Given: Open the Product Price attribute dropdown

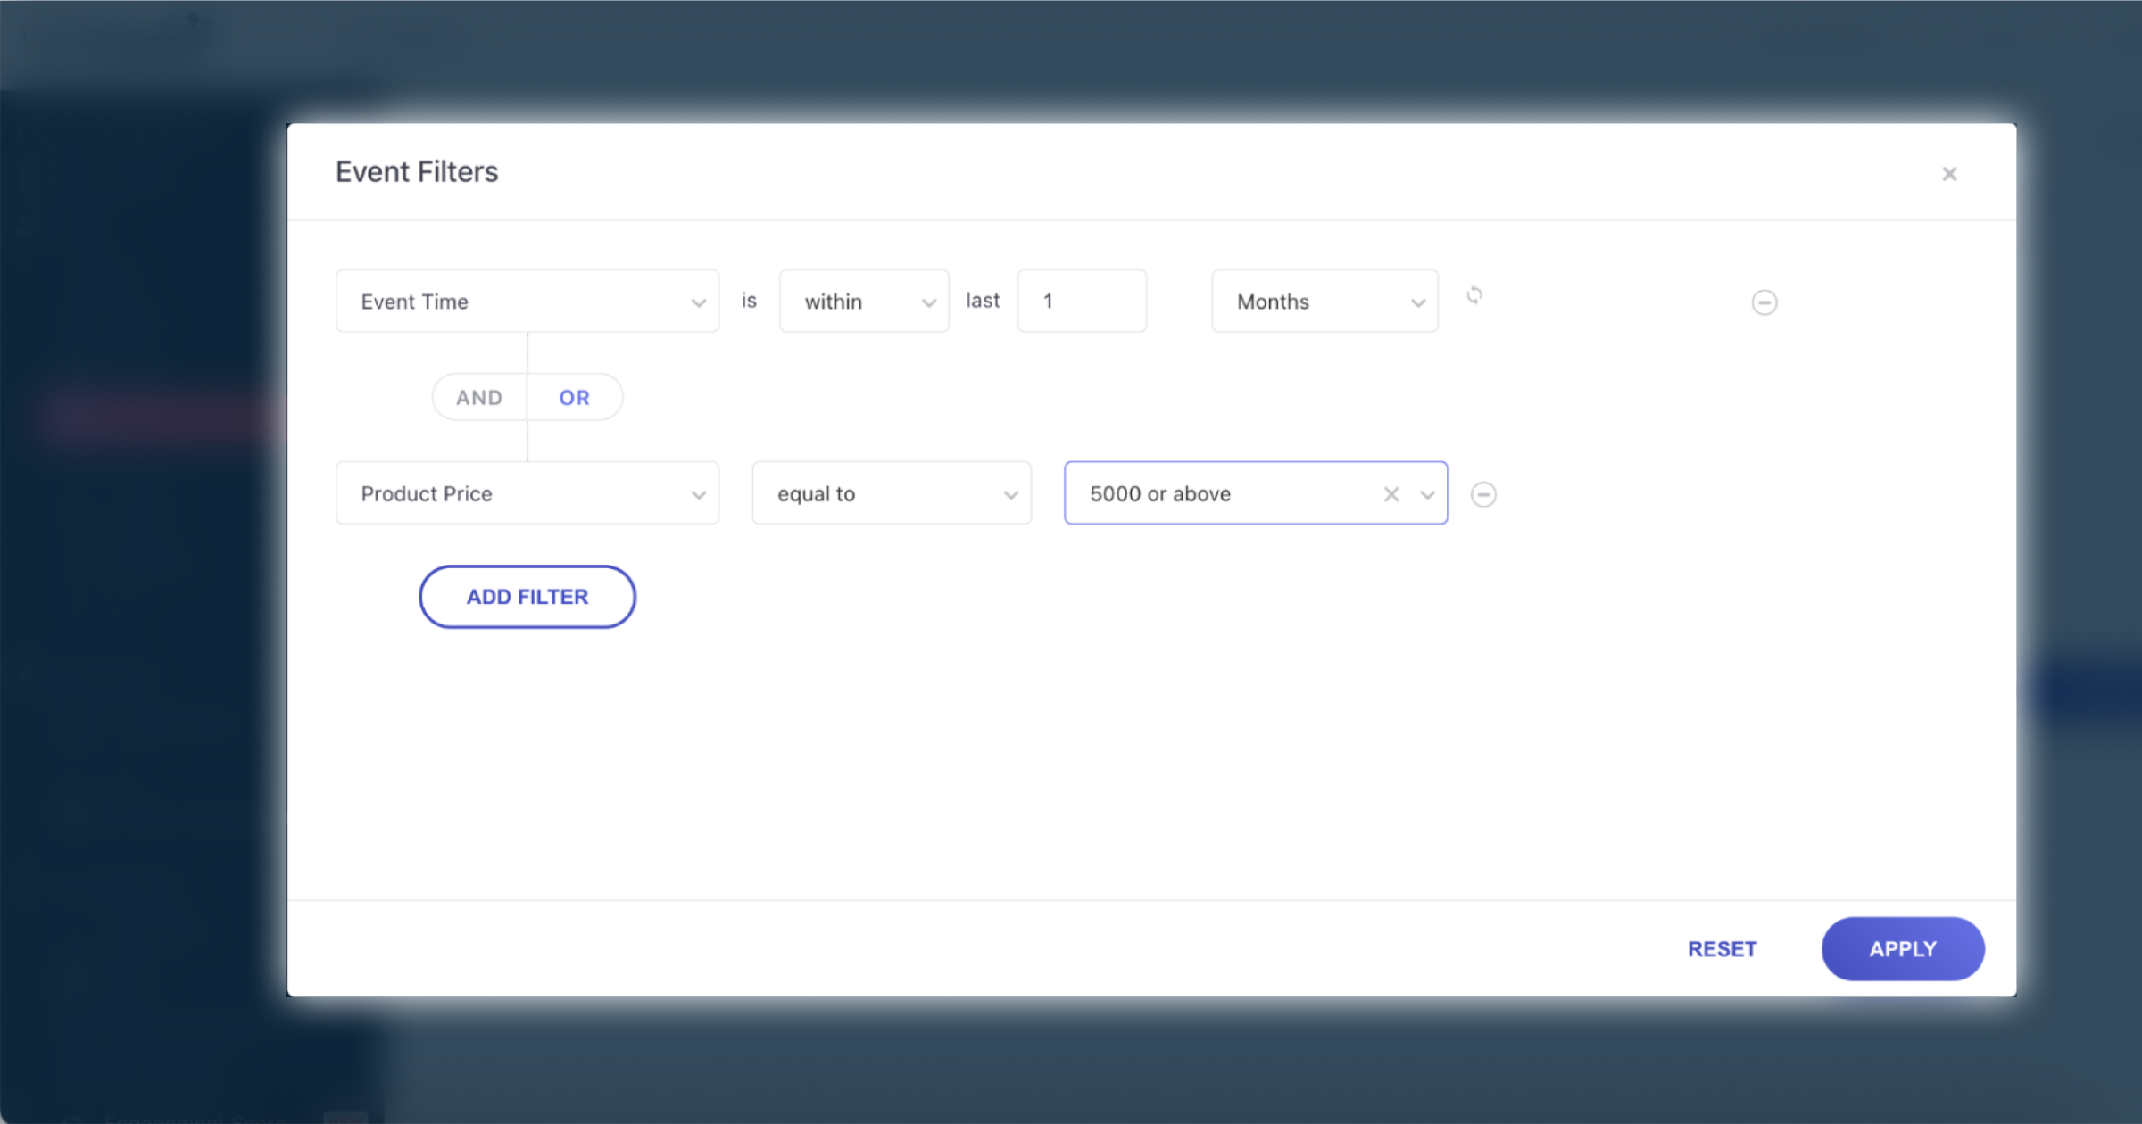Looking at the screenshot, I should pyautogui.click(x=527, y=493).
